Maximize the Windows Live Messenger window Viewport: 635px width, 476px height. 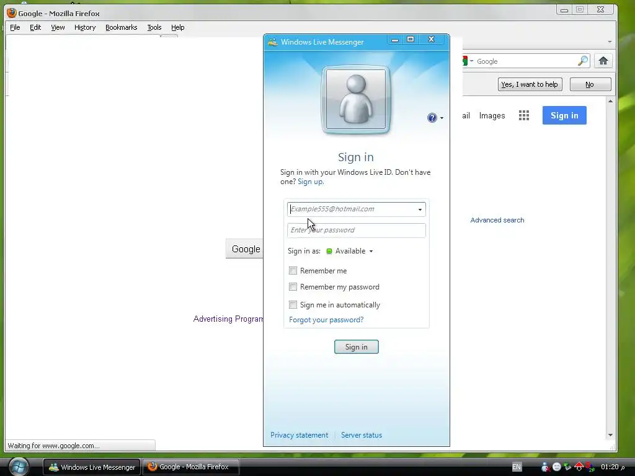[x=411, y=39]
